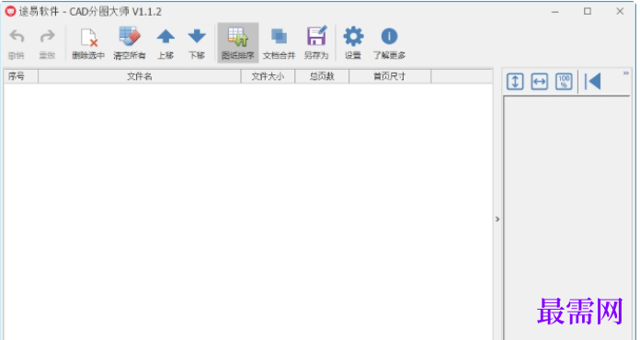Open 设置 settings gear
This screenshot has height=340, width=640.
pos(353,43)
